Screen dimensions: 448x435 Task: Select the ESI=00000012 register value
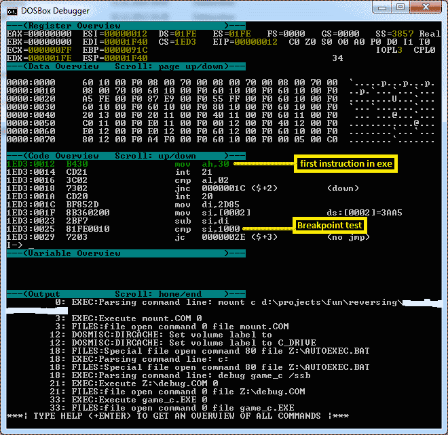coord(115,34)
